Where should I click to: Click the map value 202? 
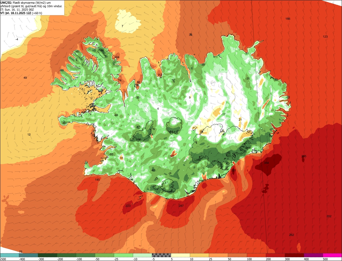pyautogui.click(x=329, y=216)
